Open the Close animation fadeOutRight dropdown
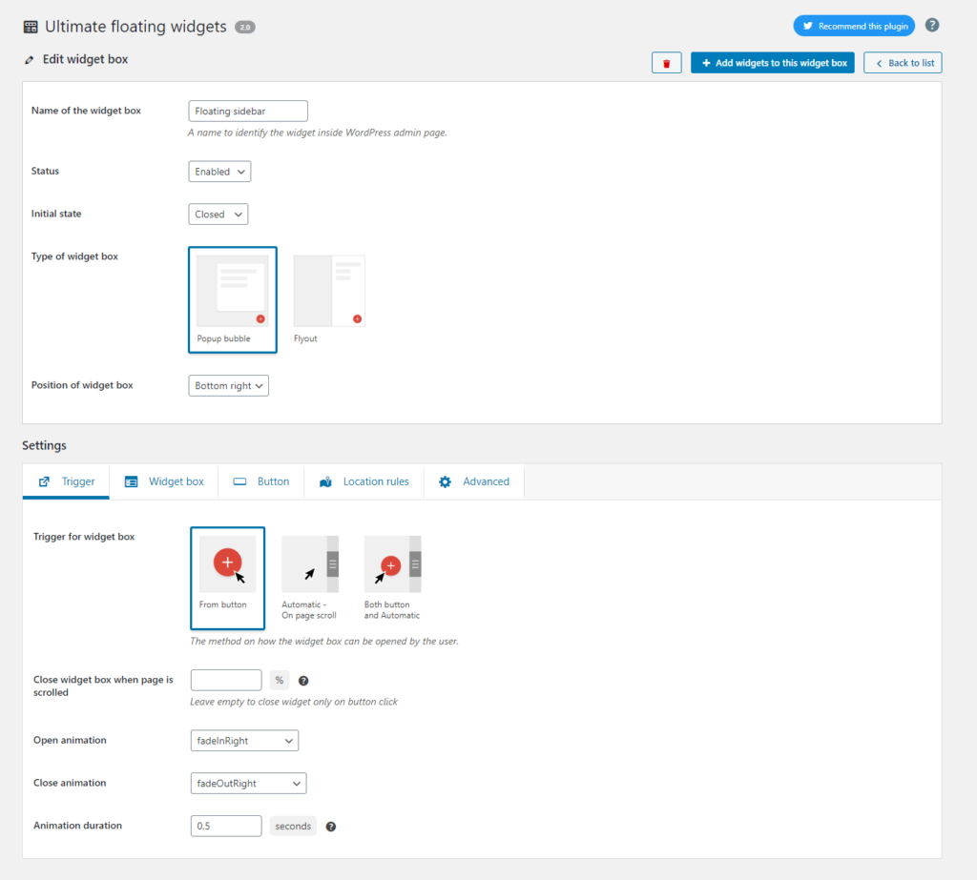The height and width of the screenshot is (880, 977). click(248, 784)
